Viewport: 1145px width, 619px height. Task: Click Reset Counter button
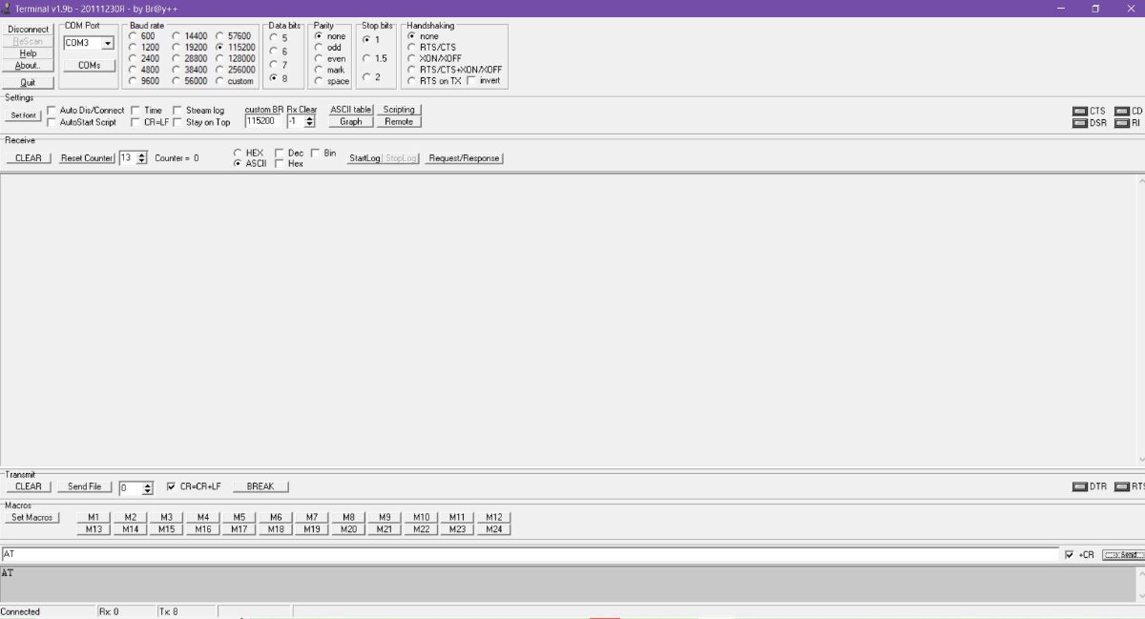coord(87,158)
